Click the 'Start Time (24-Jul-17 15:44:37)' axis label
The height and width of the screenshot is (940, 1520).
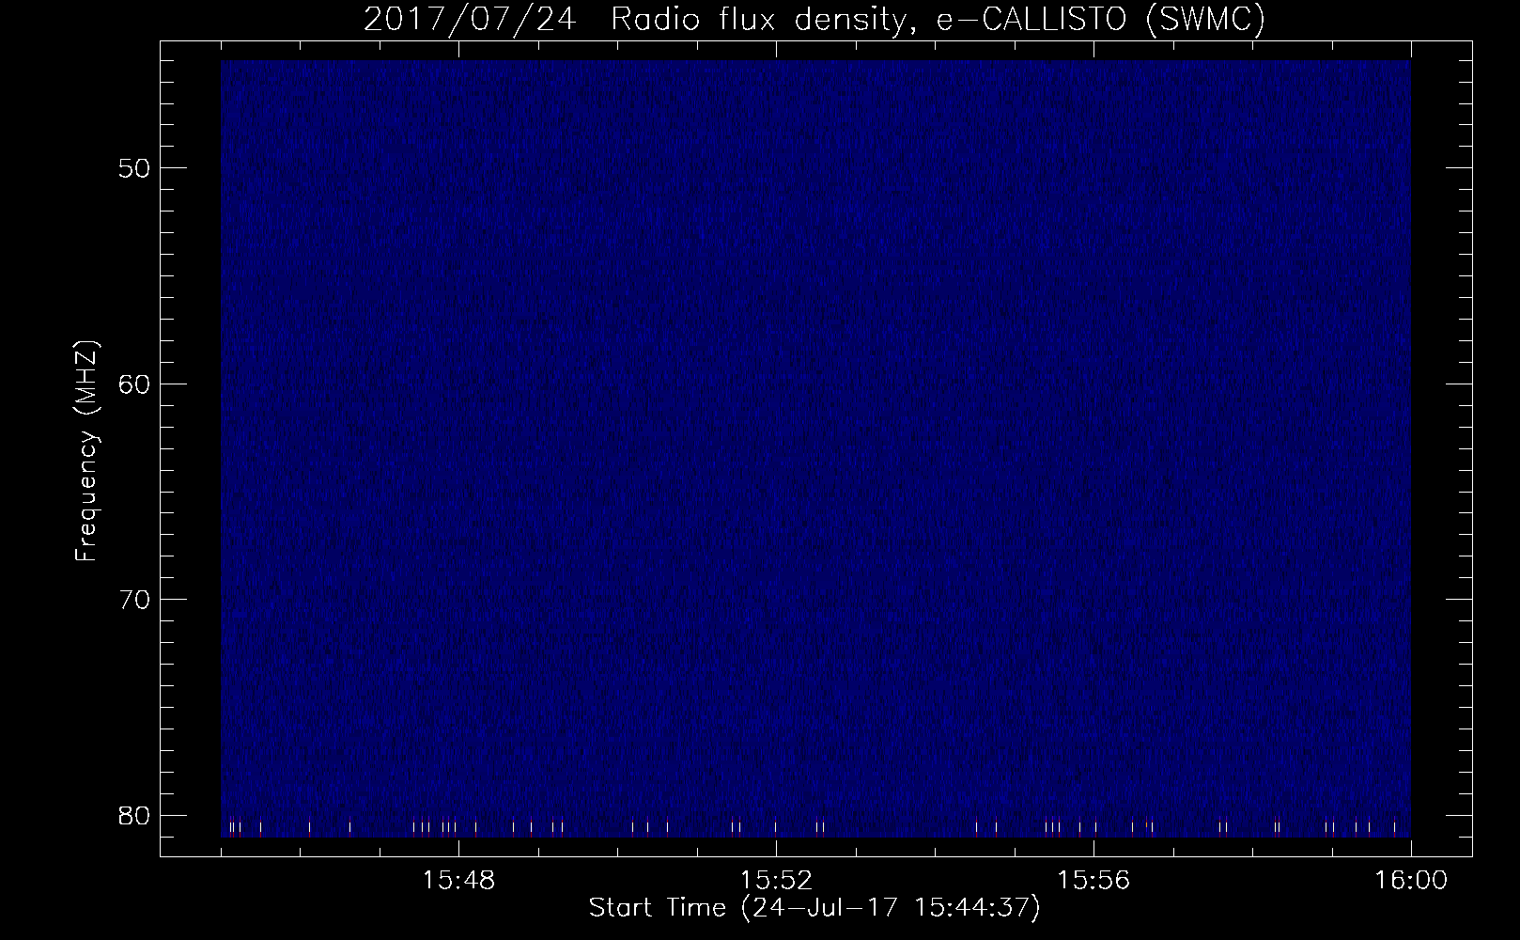pos(814,908)
